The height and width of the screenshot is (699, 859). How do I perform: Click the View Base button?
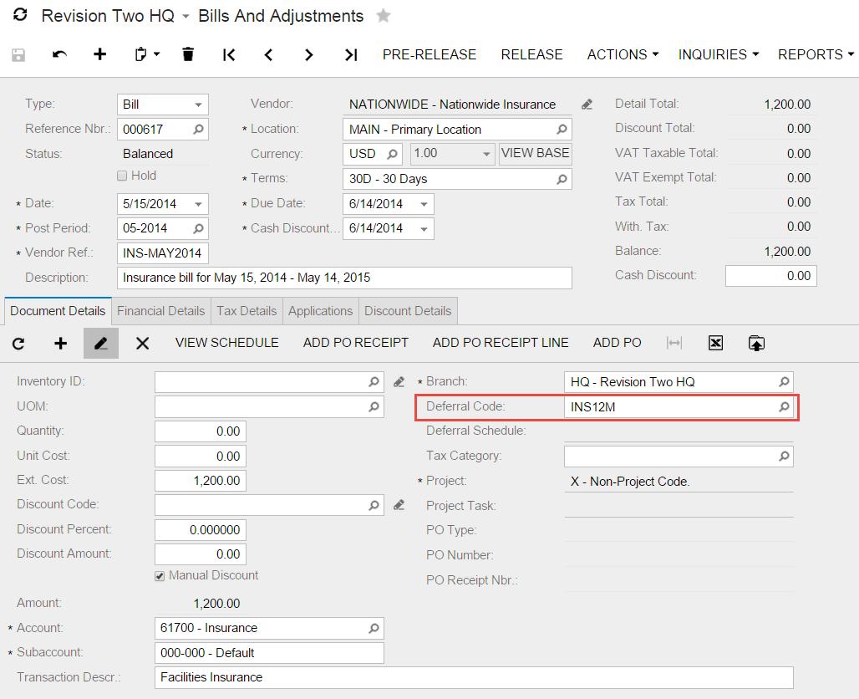536,154
